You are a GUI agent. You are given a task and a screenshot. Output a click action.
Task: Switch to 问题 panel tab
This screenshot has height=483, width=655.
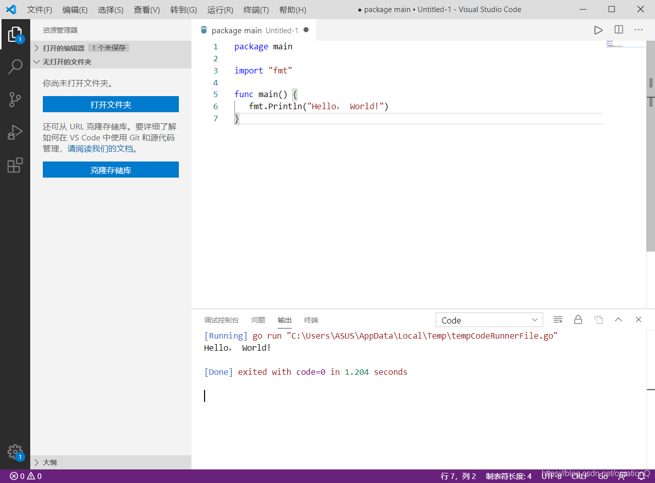[x=258, y=320]
